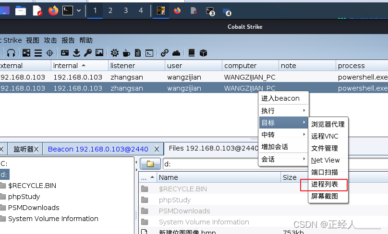
Task: Click the document macro icon
Action: click(x=138, y=53)
